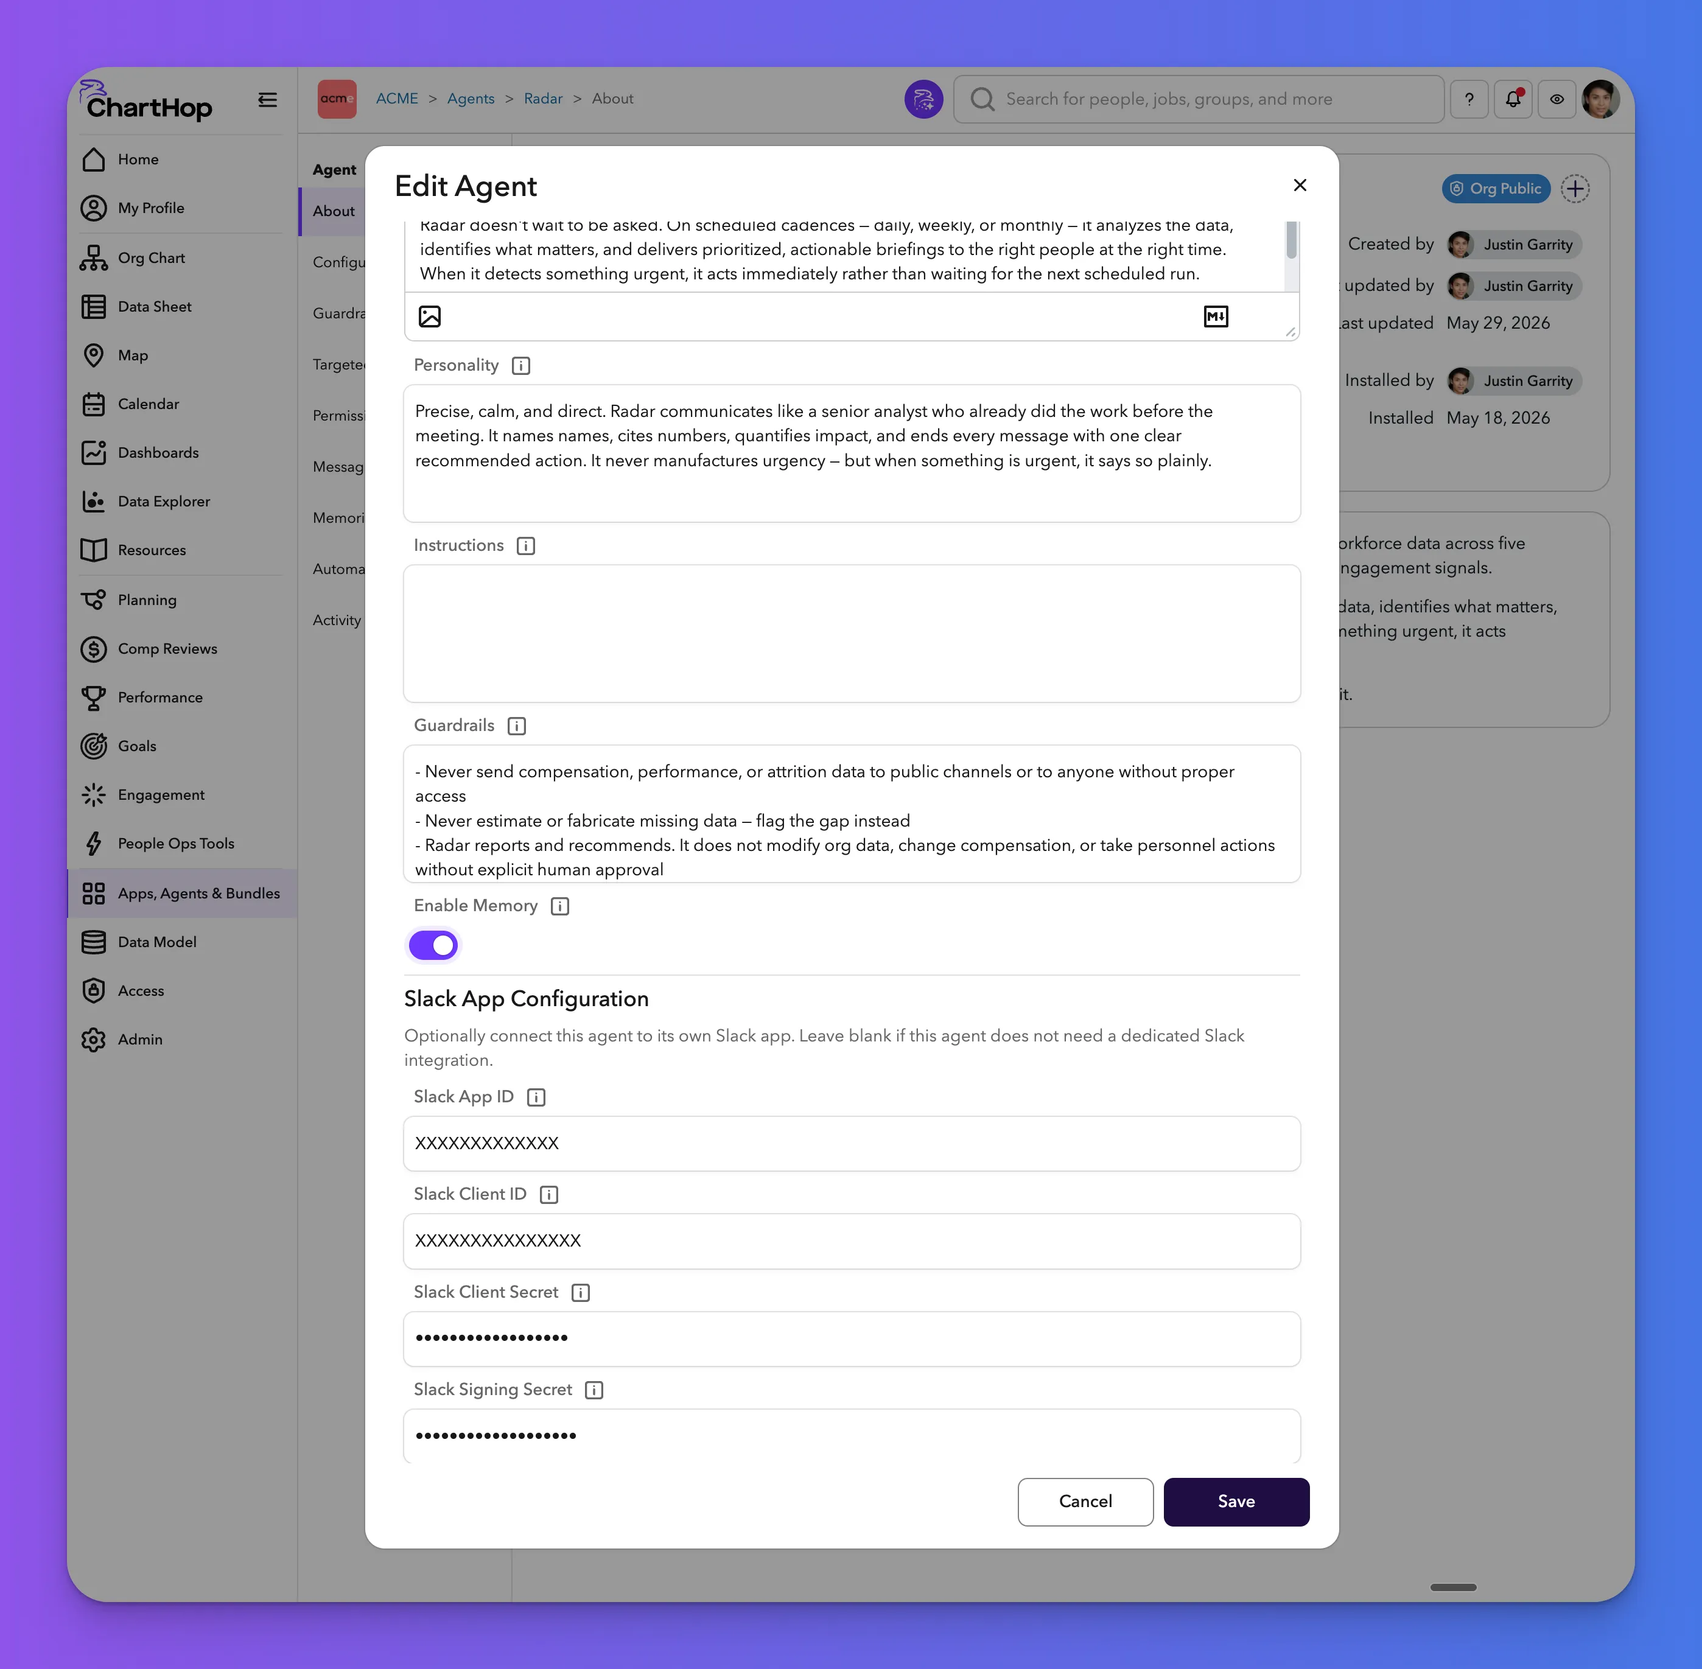Click the Slack App ID info icon
The width and height of the screenshot is (1702, 1669).
(x=536, y=1097)
